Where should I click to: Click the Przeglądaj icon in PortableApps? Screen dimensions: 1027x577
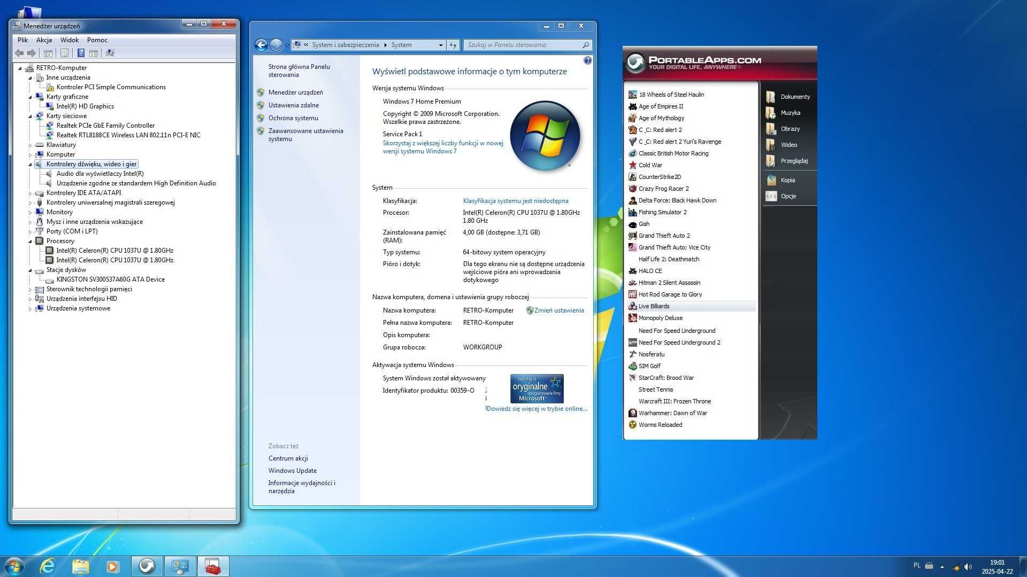click(771, 161)
